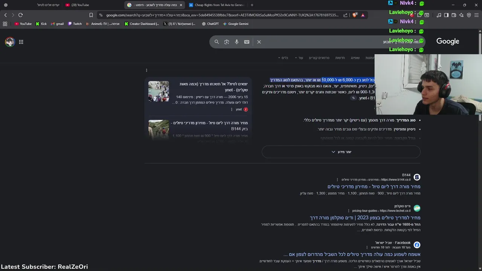Screen dimensions: 482x271
Task: Select the שופינג shopping search filter
Action: [x=355, y=58]
